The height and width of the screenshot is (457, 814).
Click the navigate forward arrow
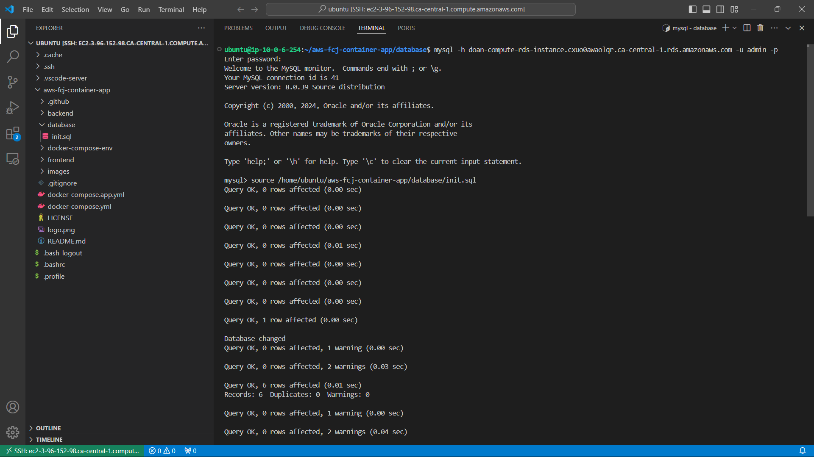pyautogui.click(x=254, y=9)
